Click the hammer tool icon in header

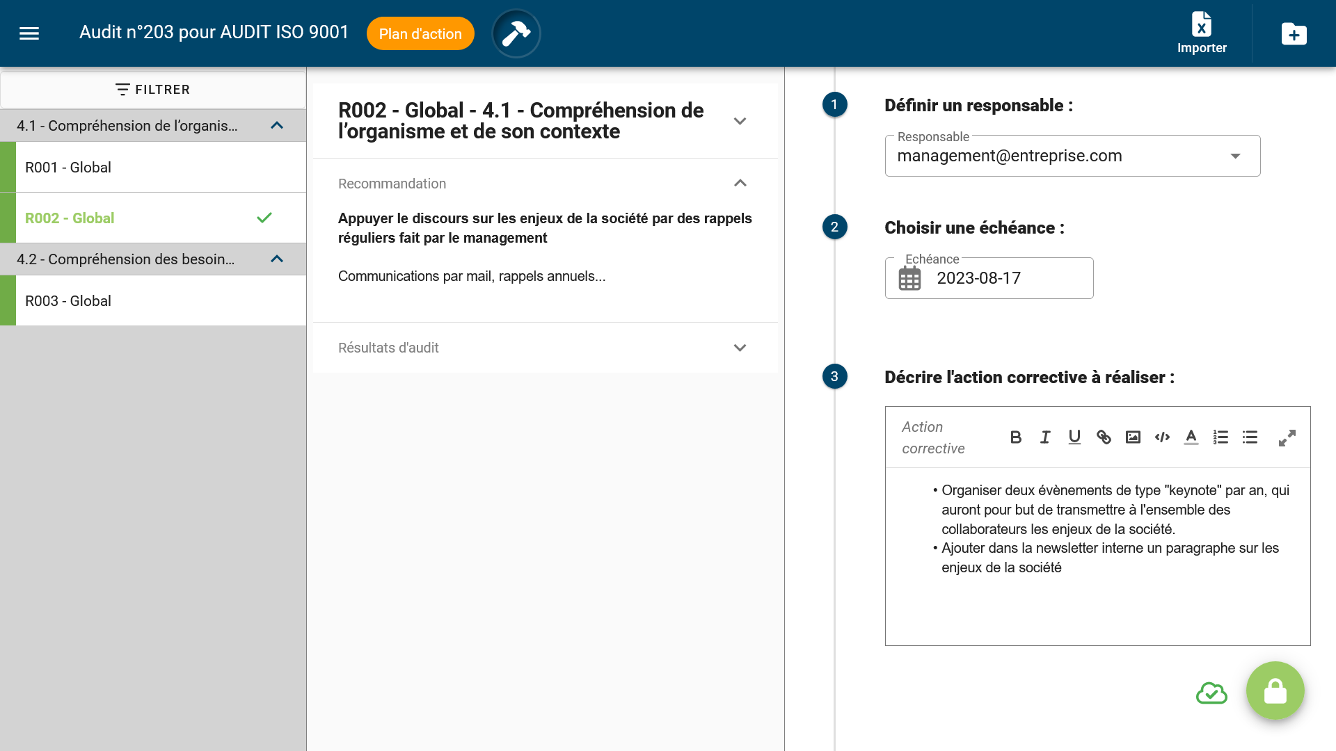click(516, 33)
